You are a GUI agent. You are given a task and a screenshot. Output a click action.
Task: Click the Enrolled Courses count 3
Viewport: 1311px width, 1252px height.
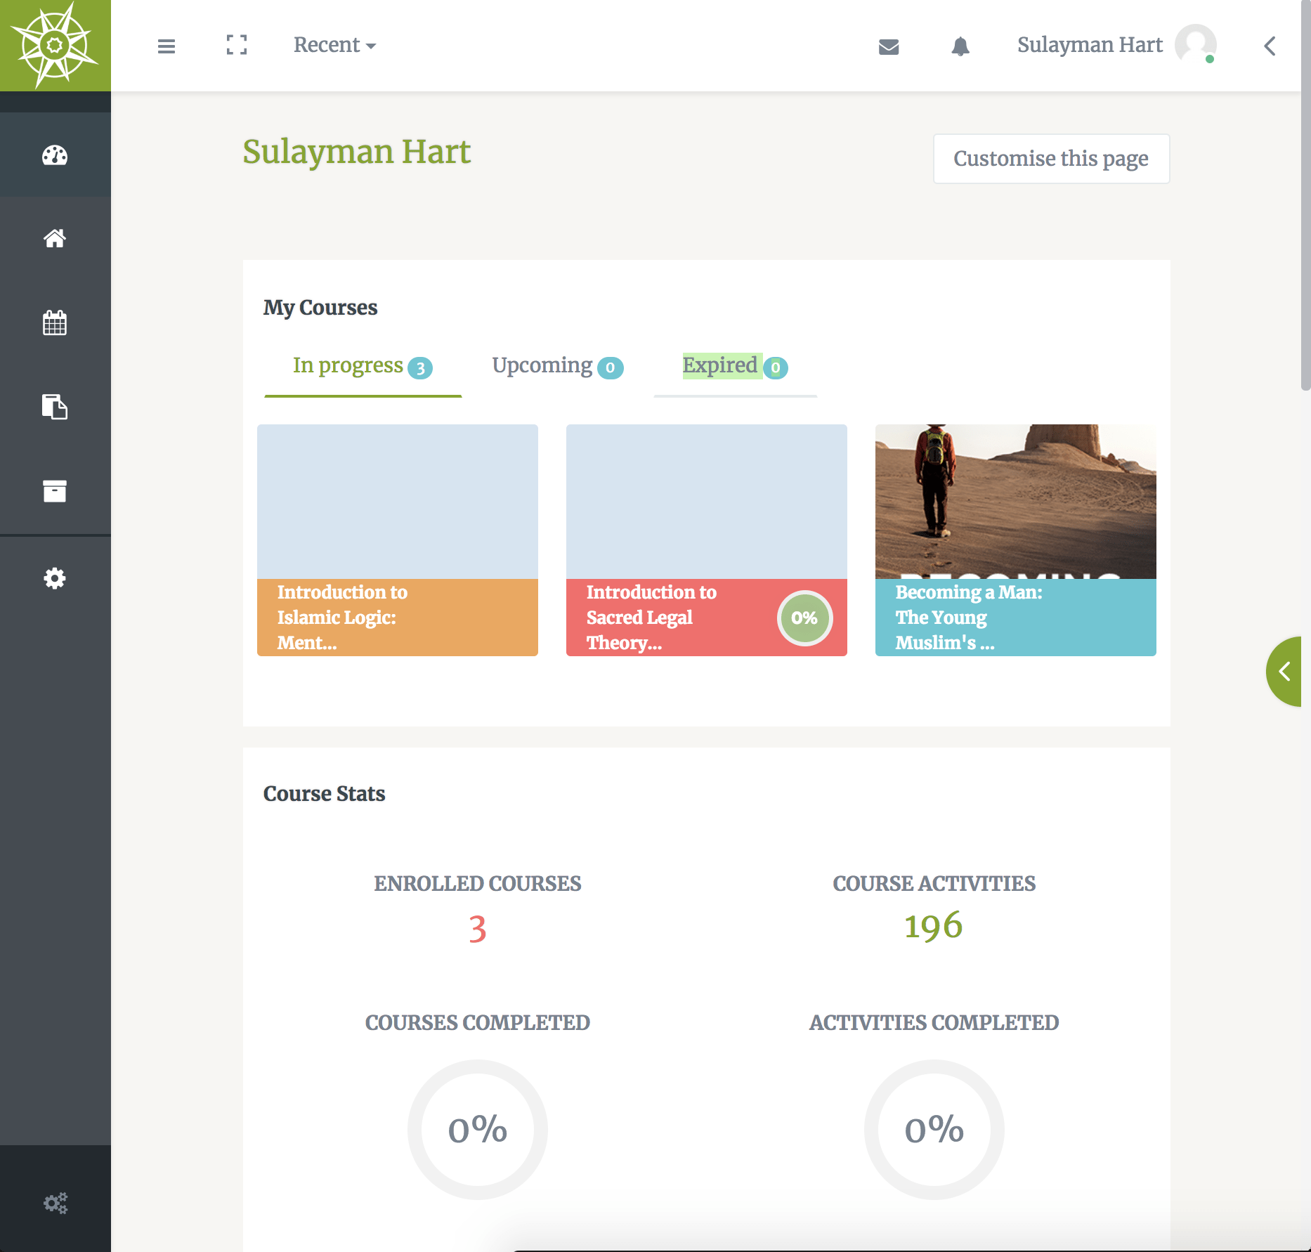coord(478,929)
